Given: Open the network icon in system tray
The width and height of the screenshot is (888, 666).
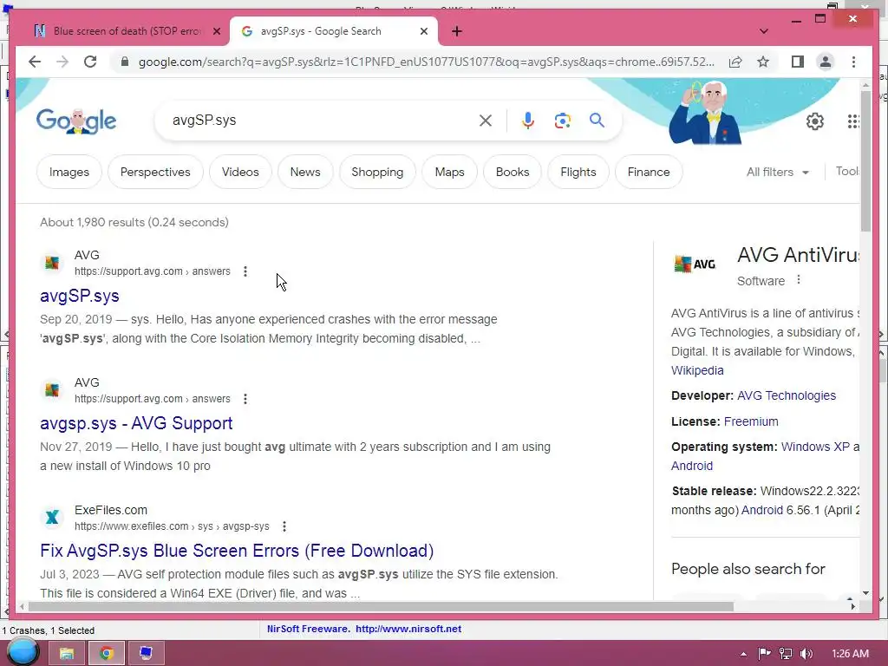Looking at the screenshot, I should [786, 654].
